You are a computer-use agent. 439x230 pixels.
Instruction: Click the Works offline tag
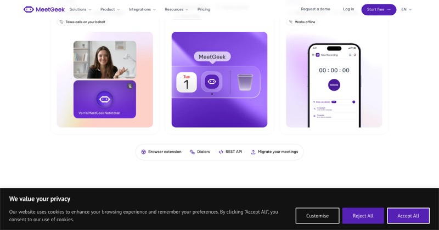pos(301,22)
